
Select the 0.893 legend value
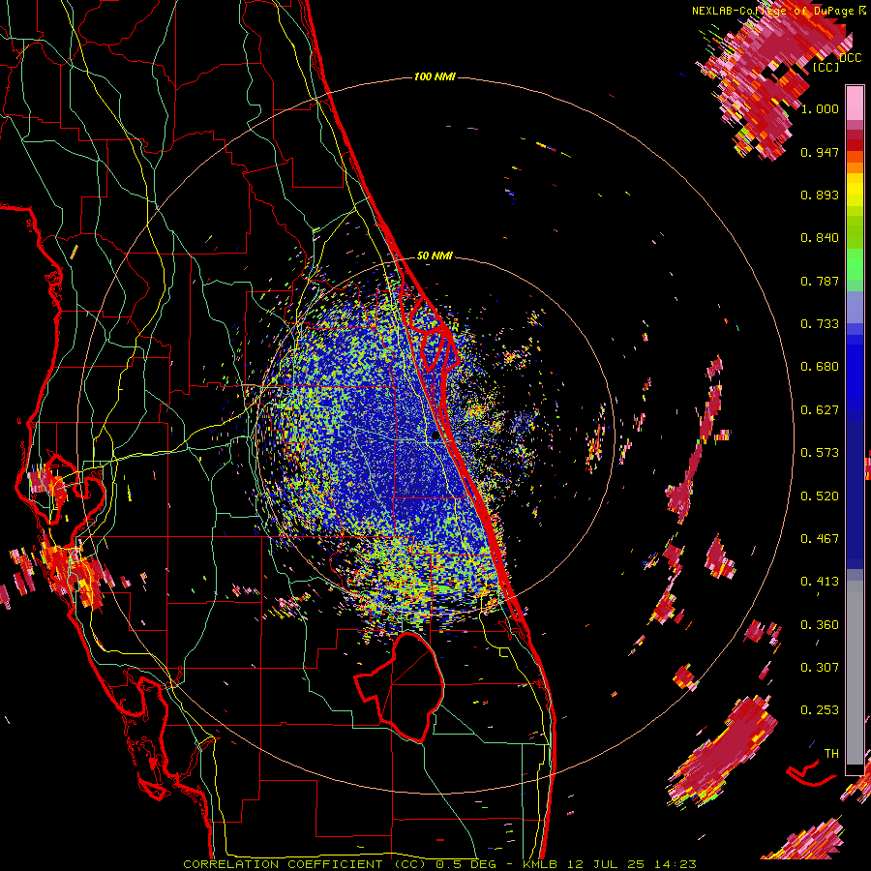[820, 195]
